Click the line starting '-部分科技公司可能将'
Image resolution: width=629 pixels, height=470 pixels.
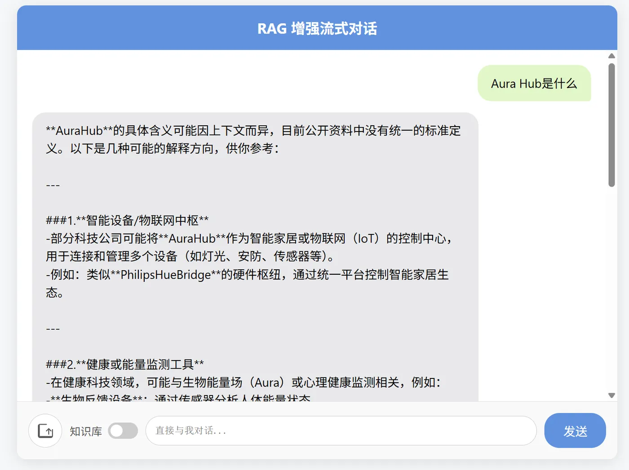click(x=249, y=238)
